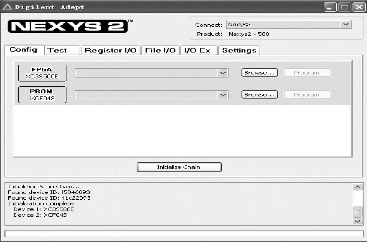Expand the FPGA file selection dropdown
This screenshot has width=367, height=242.
223,73
